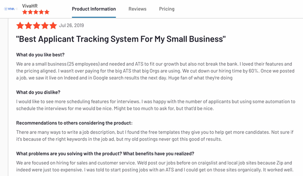The height and width of the screenshot is (176, 303).
Task: Click the last star in the VivaHR header rating
Action: pos(47,12)
